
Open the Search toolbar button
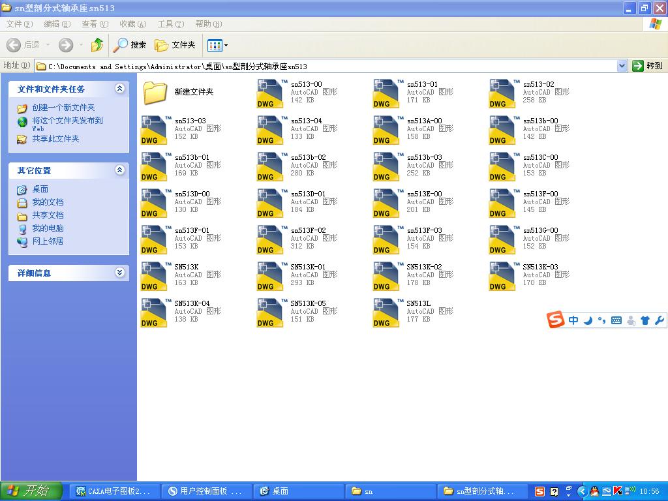coord(130,45)
